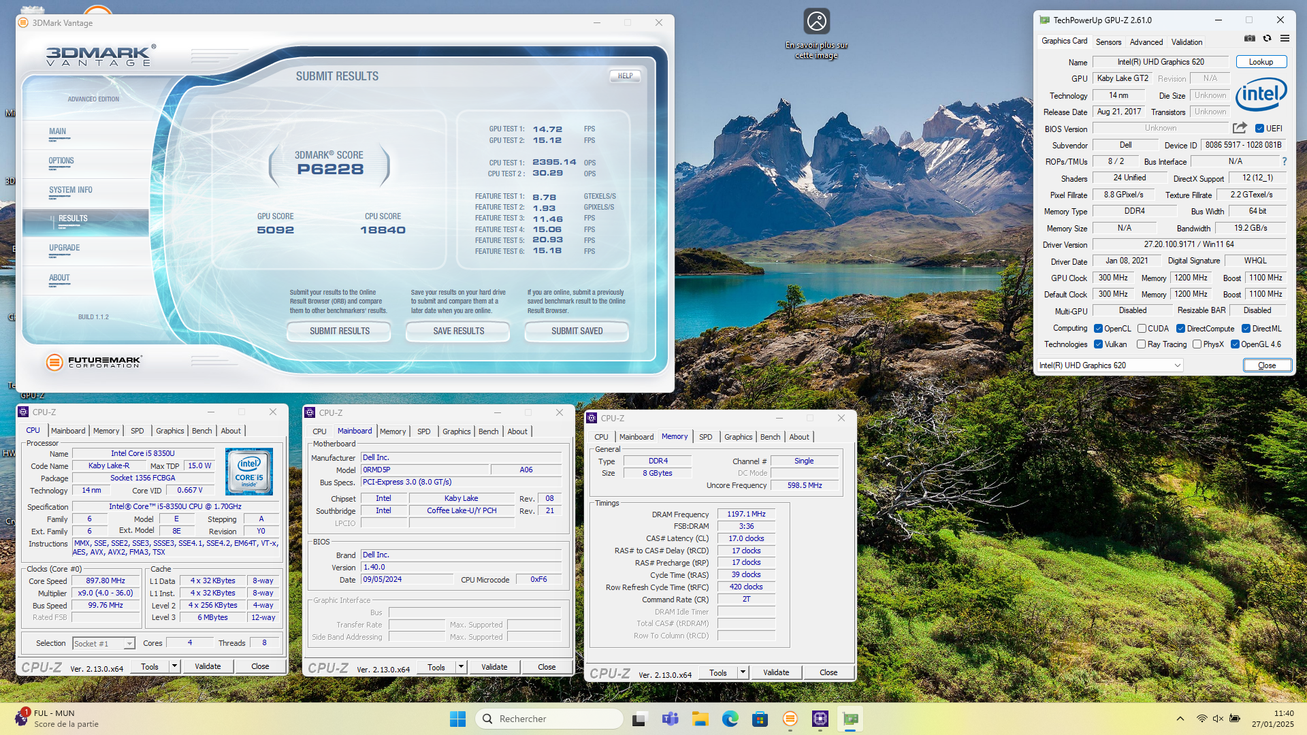Open the Validation tab in GPU-Z
This screenshot has width=1307, height=735.
pos(1187,42)
